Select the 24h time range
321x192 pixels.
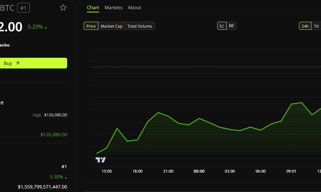pos(305,26)
